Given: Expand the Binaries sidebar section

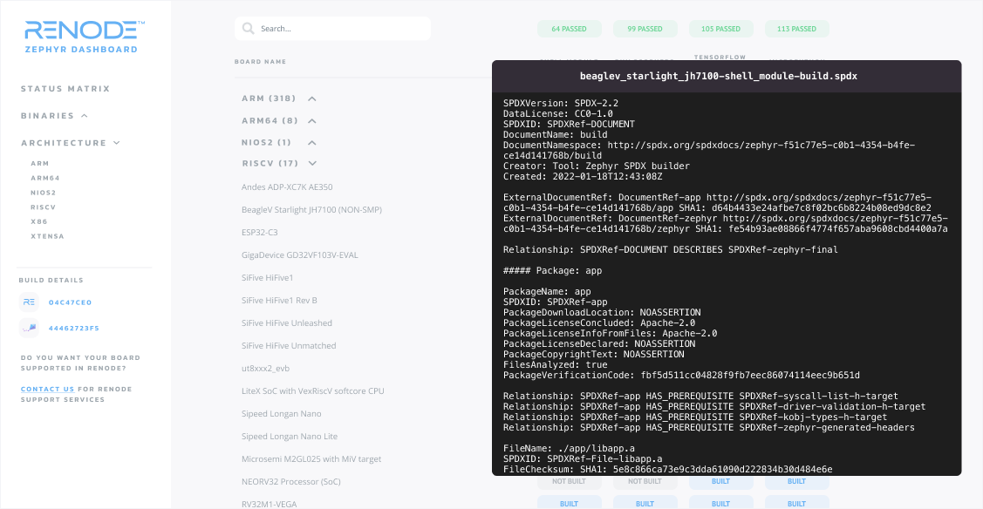Looking at the screenshot, I should pyautogui.click(x=85, y=116).
